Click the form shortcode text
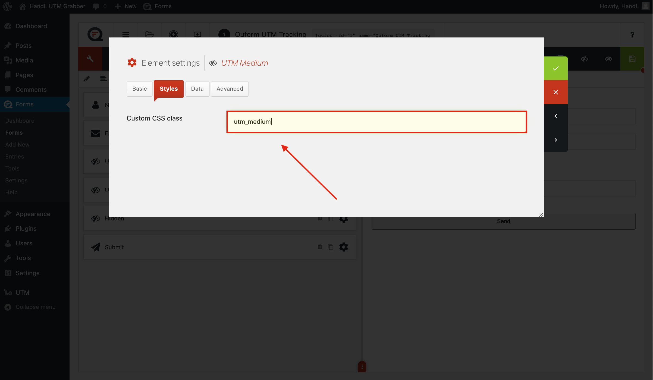Image resolution: width=653 pixels, height=380 pixels. pos(373,35)
